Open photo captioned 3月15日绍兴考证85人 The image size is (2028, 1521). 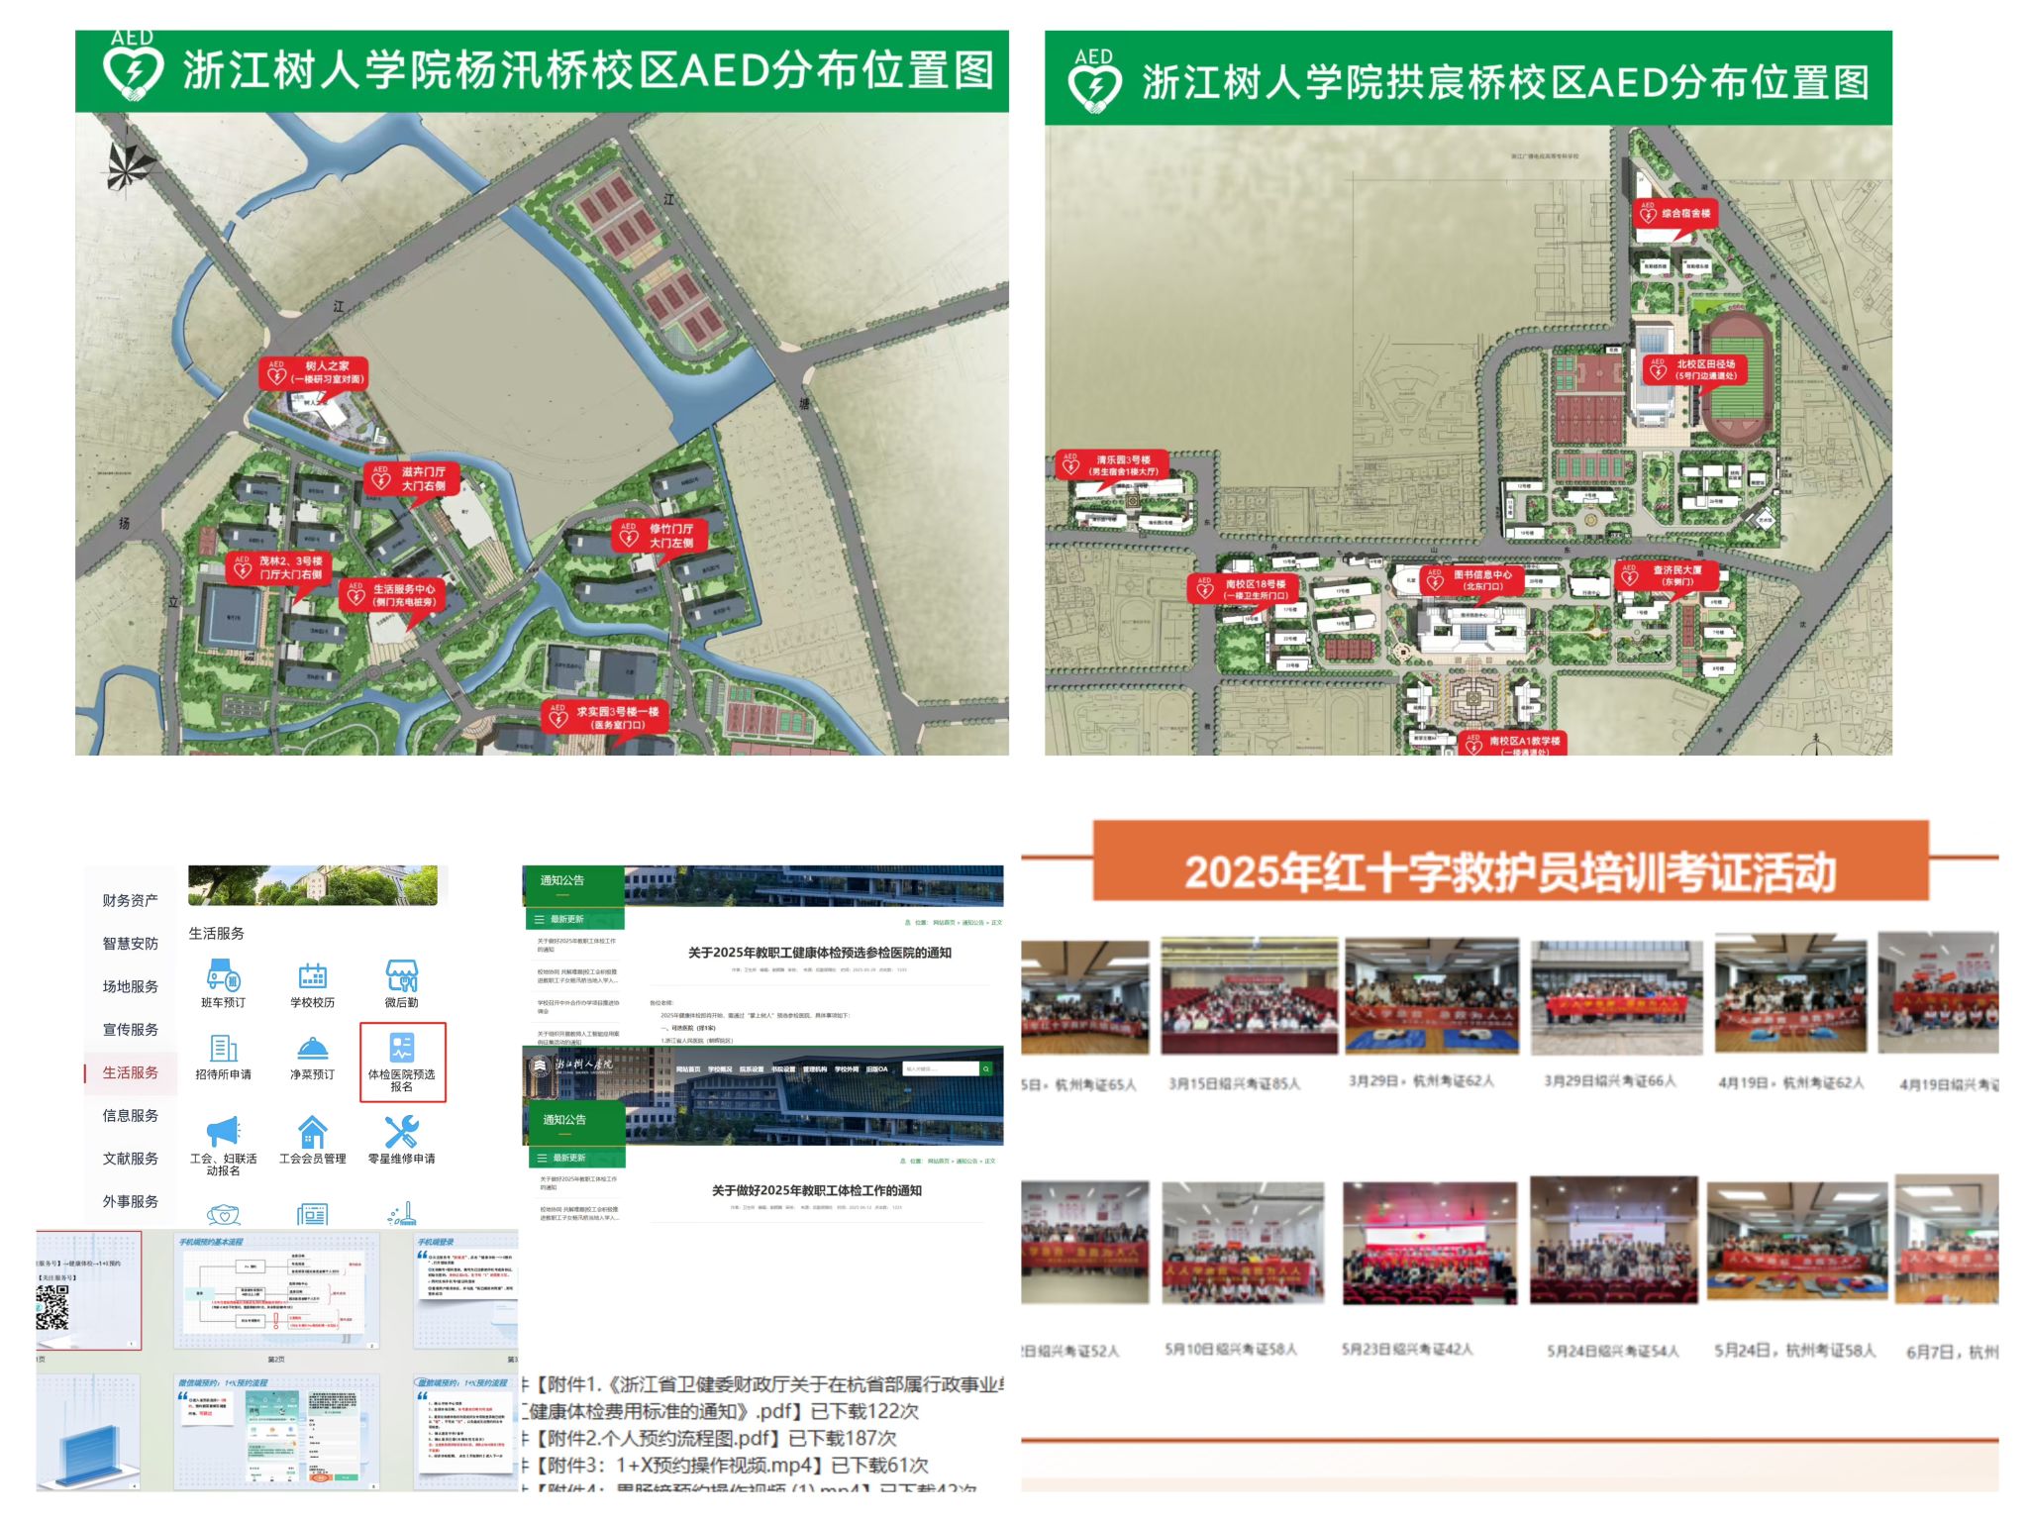coord(1249,996)
